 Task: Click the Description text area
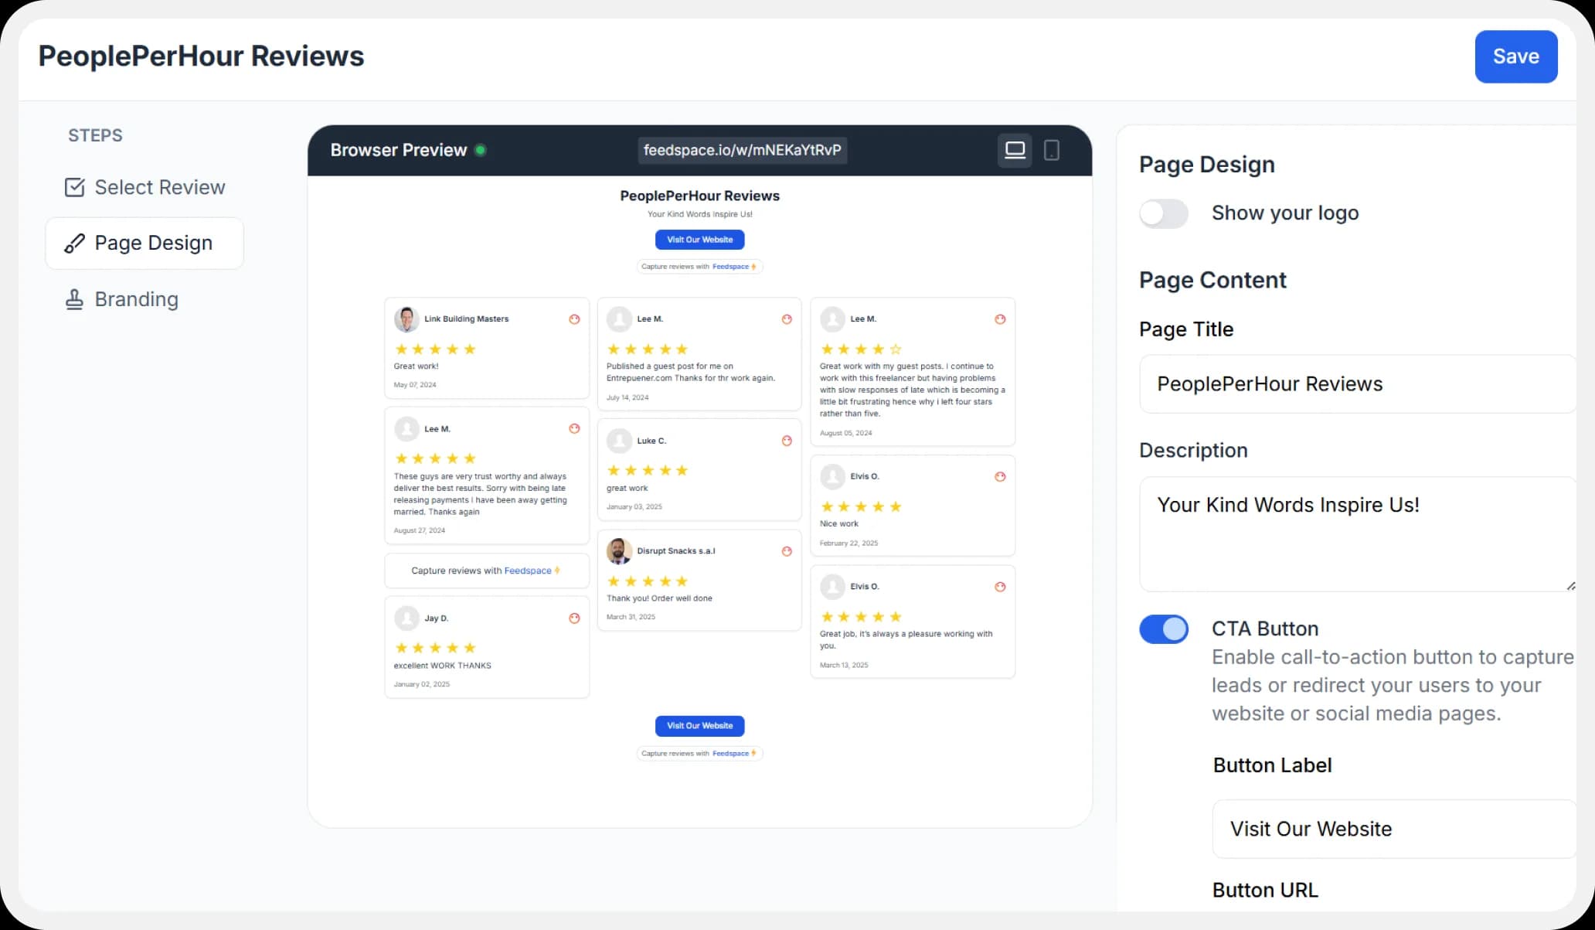pos(1356,533)
